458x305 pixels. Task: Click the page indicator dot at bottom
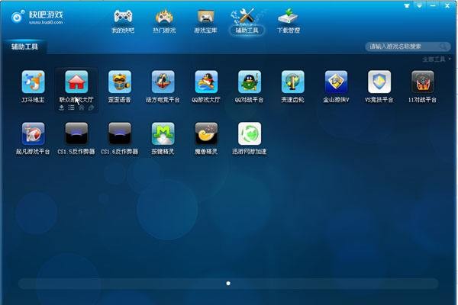click(x=228, y=283)
